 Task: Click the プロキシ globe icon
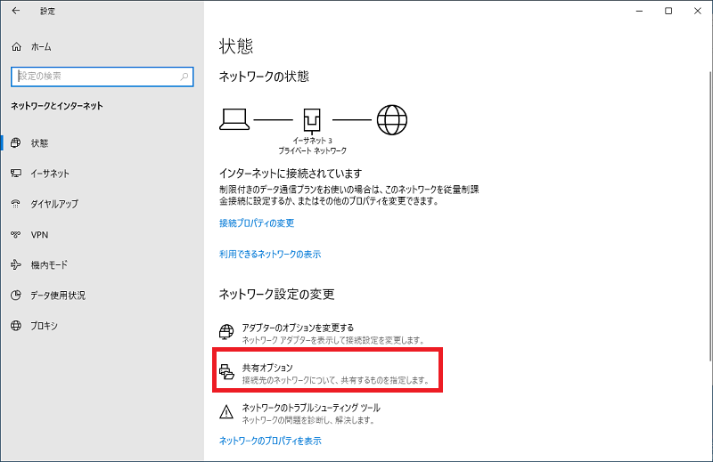click(x=16, y=326)
